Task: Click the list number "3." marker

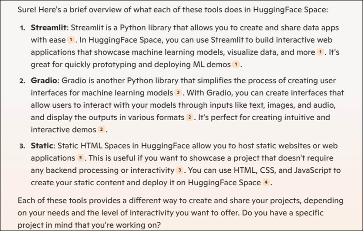Action: pyautogui.click(x=22, y=146)
